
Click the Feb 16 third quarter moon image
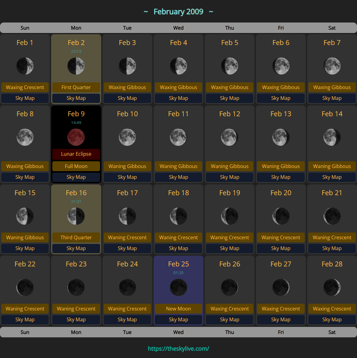coord(76,216)
